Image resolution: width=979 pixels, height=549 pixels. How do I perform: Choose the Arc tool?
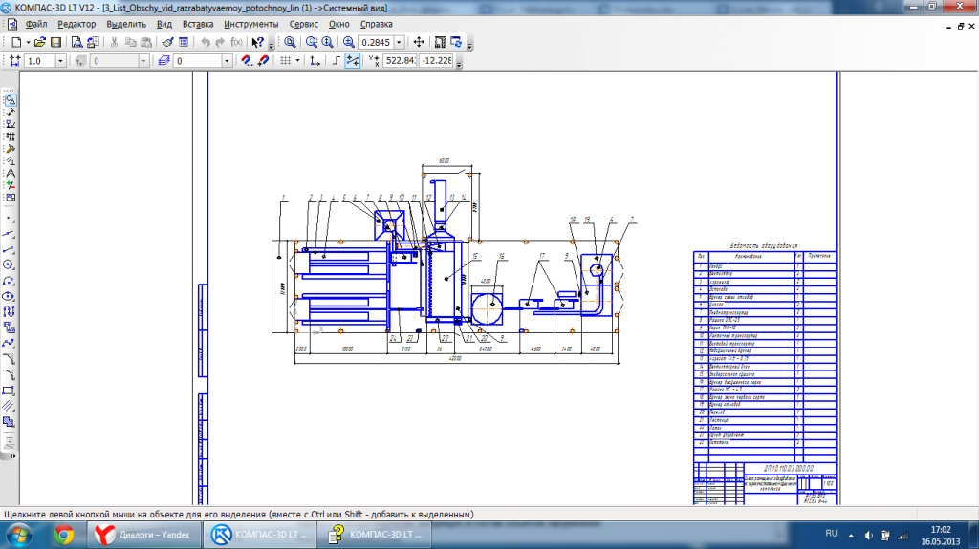tap(9, 282)
